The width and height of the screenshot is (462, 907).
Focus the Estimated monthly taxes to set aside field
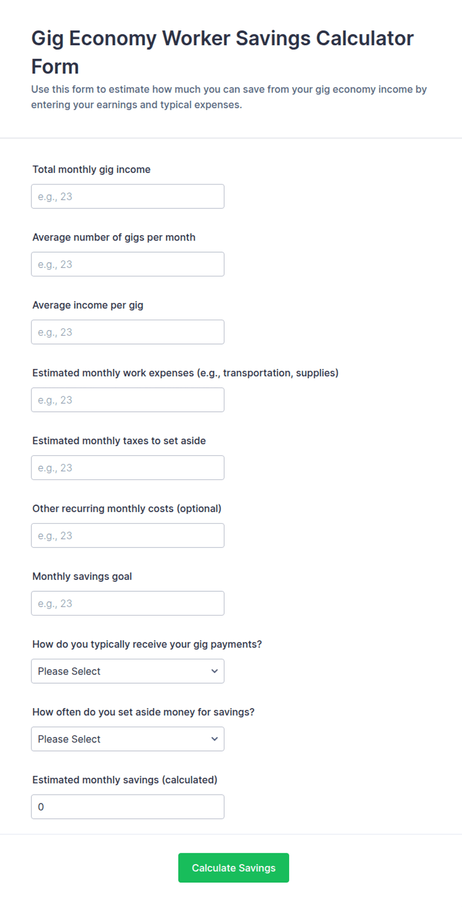pyautogui.click(x=128, y=467)
